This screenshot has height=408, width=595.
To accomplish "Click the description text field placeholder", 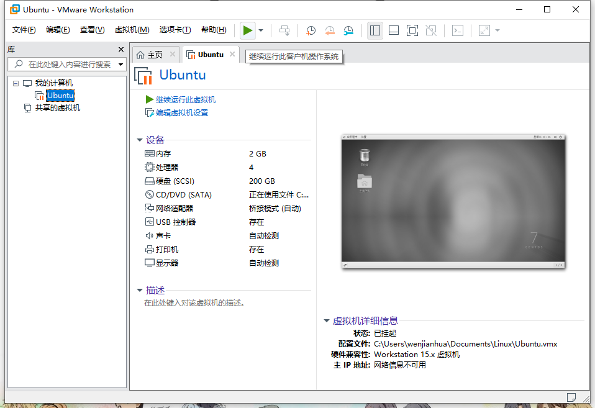I will (194, 303).
